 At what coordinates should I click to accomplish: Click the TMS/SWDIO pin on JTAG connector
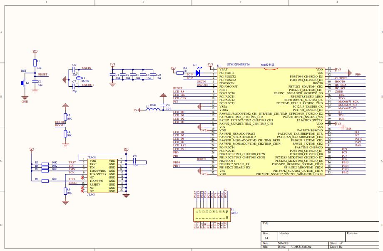(98, 171)
